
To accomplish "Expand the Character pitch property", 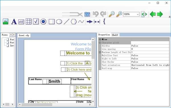I will point(100,43).
